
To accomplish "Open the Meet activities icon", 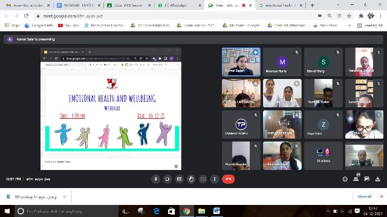I will pyautogui.click(x=377, y=179).
